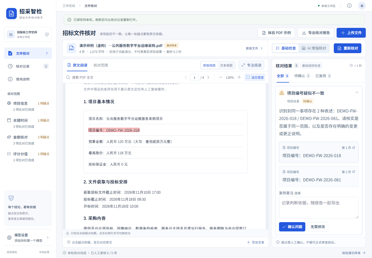Click 导出文本 link
Image resolution: width=372 pixels, height=258 pixels.
pyautogui.click(x=255, y=242)
